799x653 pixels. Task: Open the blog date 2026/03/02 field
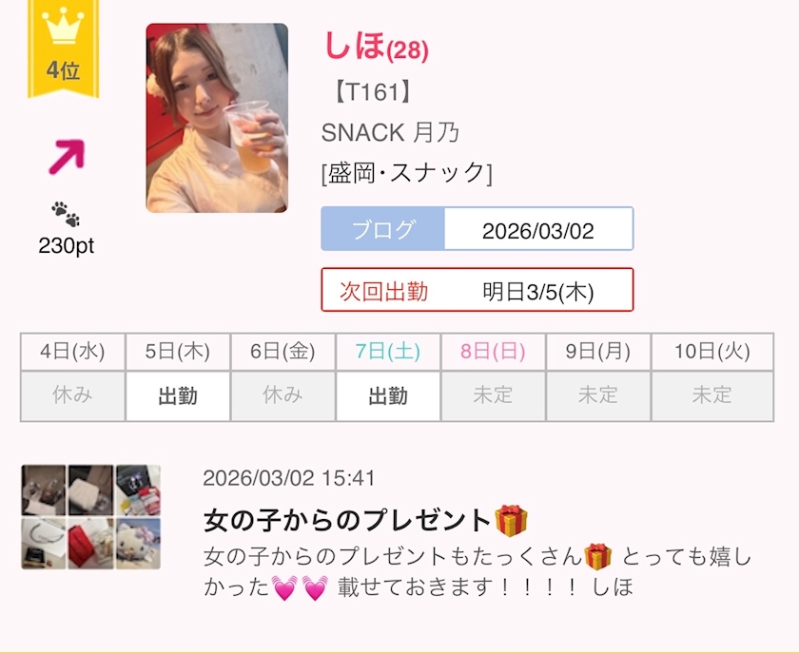click(x=538, y=229)
